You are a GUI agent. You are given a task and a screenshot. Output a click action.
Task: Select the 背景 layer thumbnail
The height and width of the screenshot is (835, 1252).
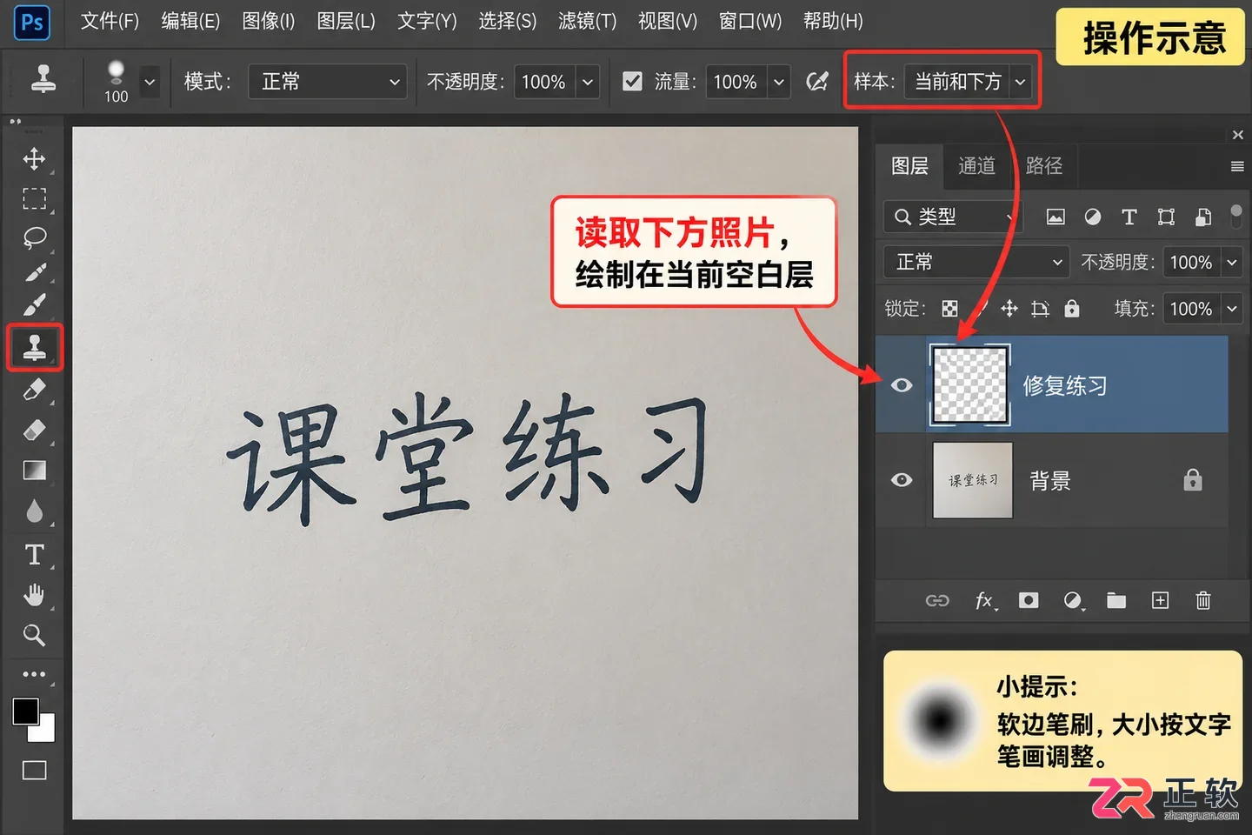(972, 480)
